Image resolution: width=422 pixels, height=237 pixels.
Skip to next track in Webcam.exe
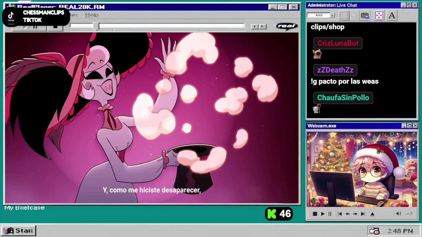(363, 214)
